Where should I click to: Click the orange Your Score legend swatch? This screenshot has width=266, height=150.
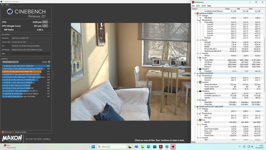coord(3,132)
